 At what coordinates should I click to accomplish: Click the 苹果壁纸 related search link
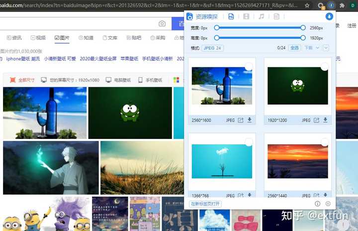click(129, 59)
